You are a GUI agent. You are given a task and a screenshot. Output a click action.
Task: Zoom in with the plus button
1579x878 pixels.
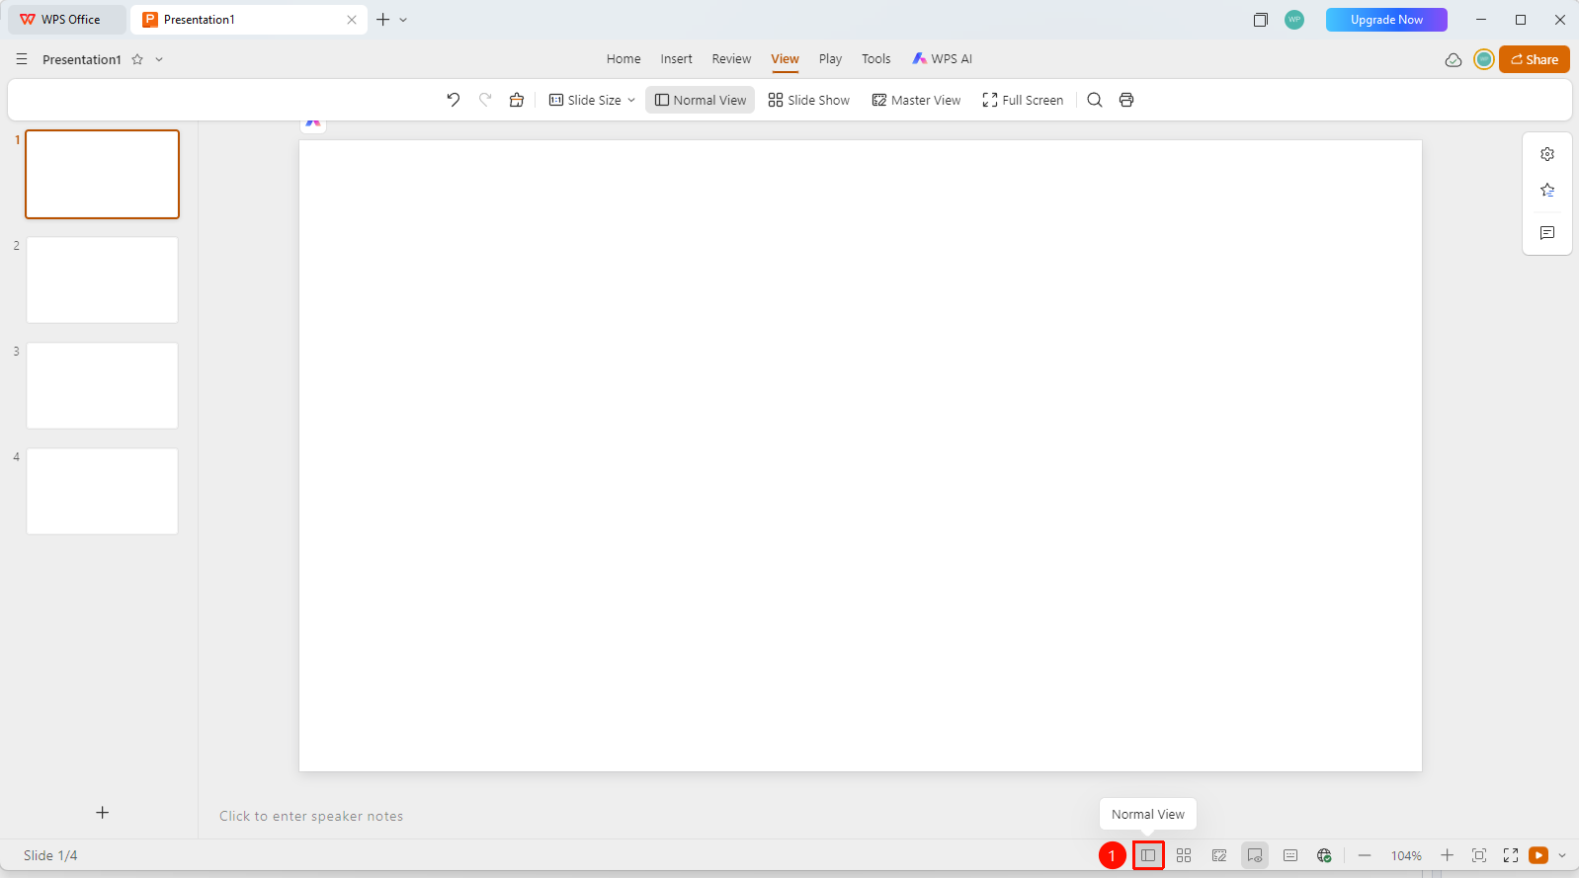1447,855
